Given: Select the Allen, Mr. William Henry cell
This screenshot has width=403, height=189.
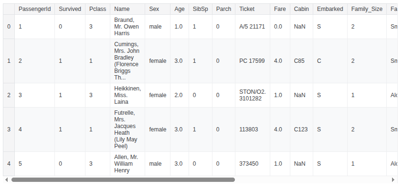Looking at the screenshot, I should point(127,164).
